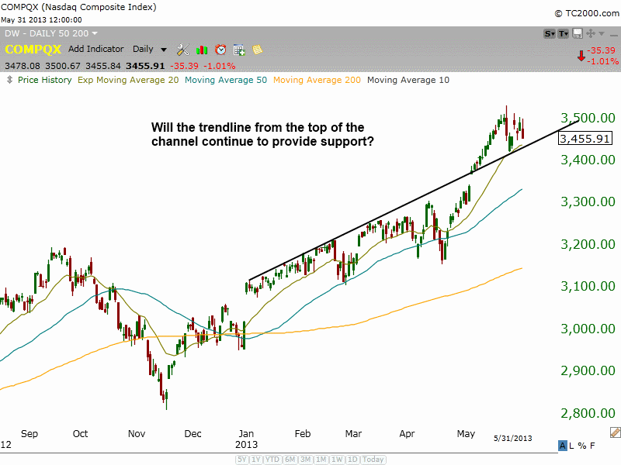Viewport: 621px width, 465px height.
Task: Switch to the 1D zoom tab
Action: pyautogui.click(x=353, y=459)
